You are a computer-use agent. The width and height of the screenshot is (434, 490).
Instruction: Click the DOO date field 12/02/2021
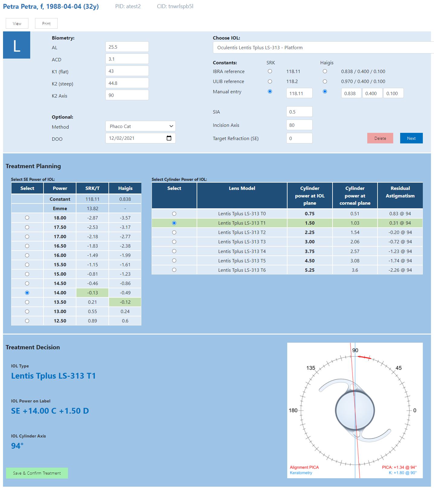click(x=140, y=138)
